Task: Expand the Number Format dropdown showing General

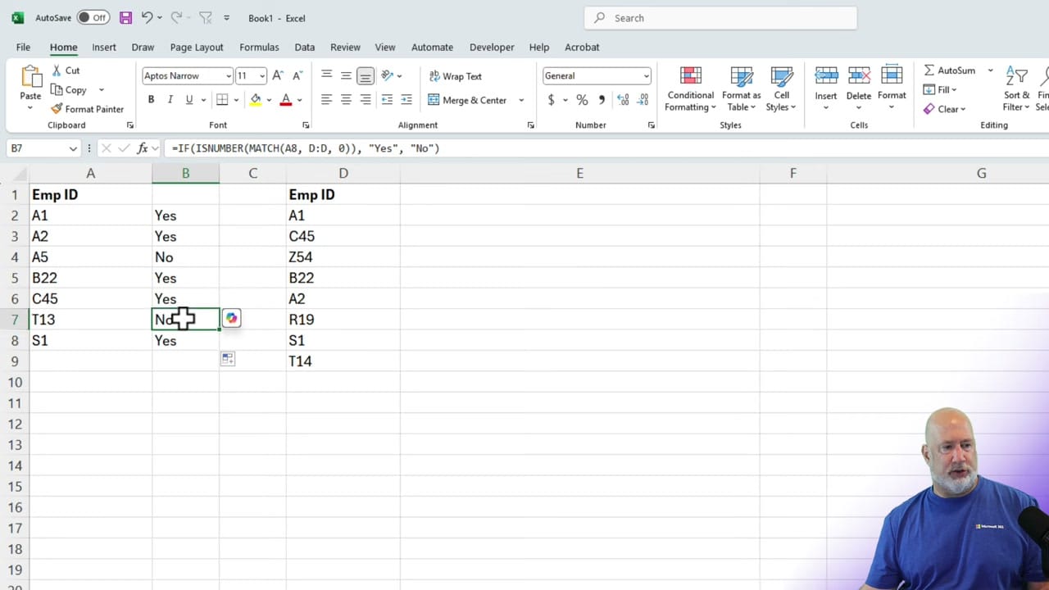Action: [x=645, y=75]
